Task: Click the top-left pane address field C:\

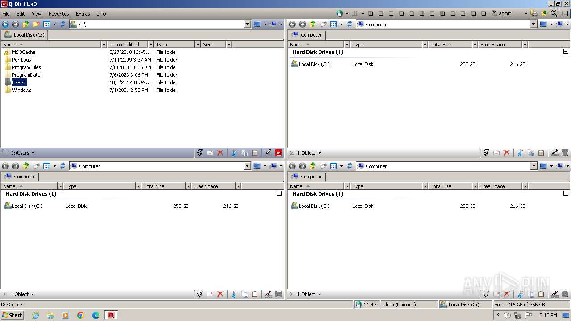Action: 161,25
